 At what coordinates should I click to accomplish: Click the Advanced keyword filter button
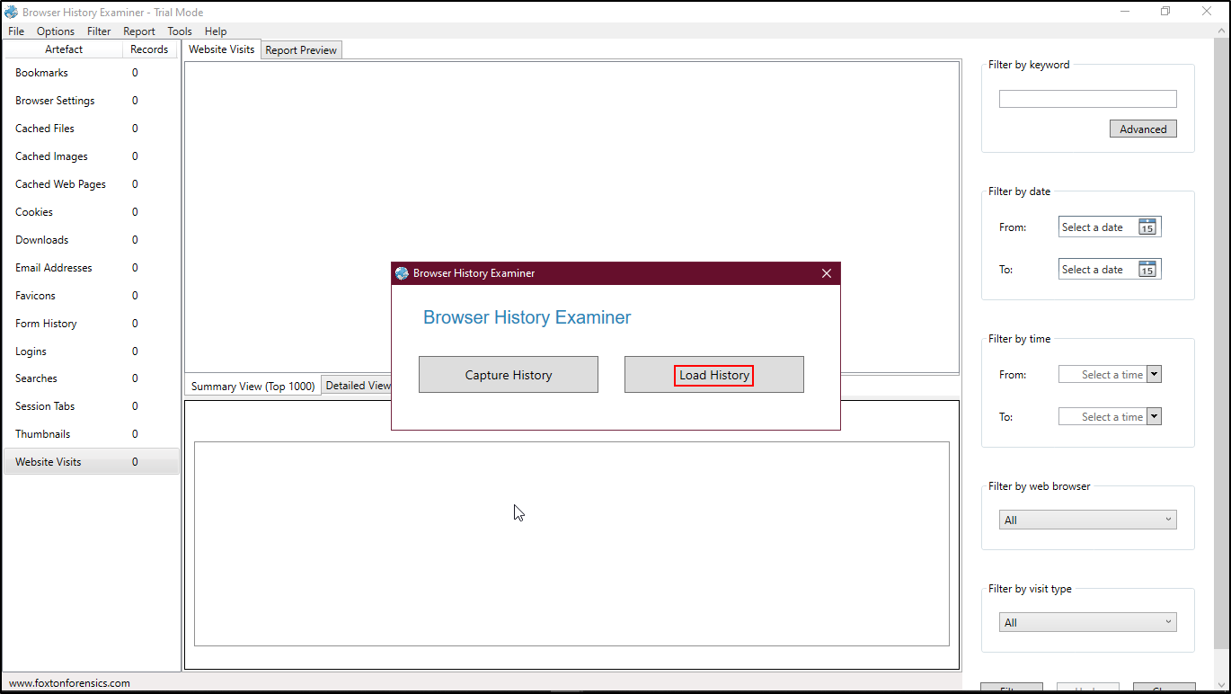[1143, 129]
